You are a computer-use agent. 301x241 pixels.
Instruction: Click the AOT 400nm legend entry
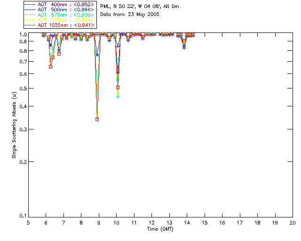59,4
